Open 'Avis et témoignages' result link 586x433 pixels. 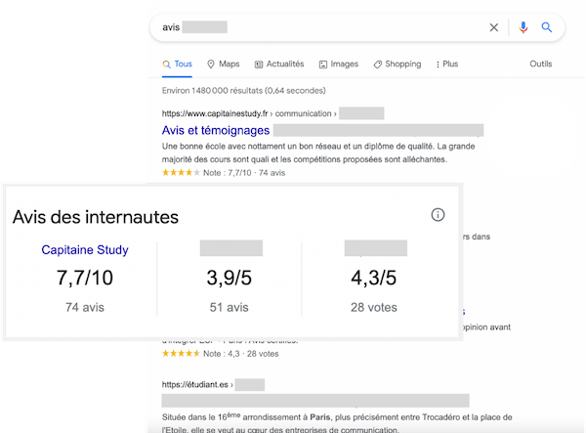point(216,130)
